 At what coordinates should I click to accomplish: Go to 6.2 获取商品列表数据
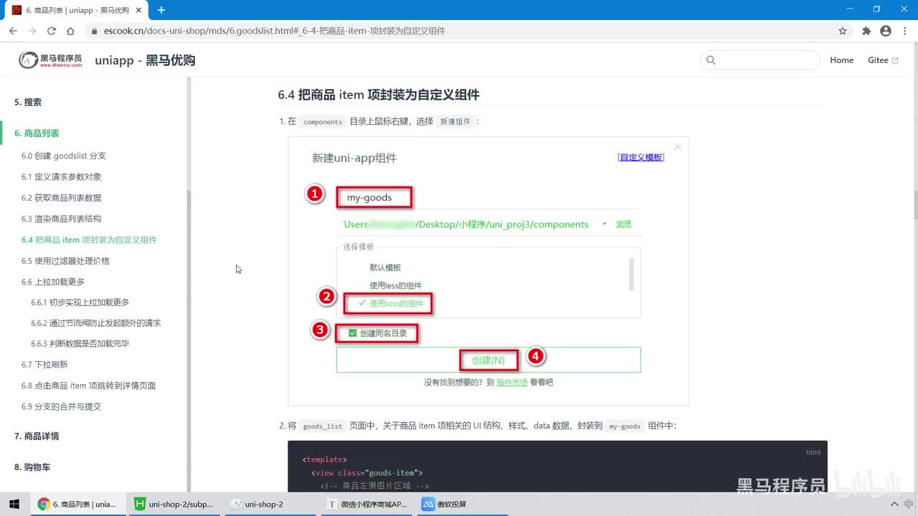tap(61, 198)
